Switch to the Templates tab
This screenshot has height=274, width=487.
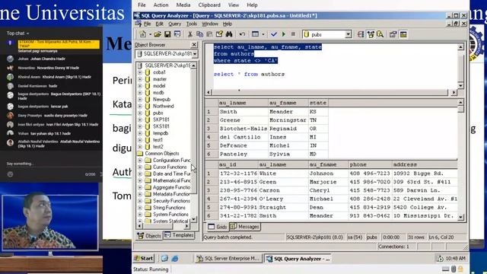click(179, 235)
